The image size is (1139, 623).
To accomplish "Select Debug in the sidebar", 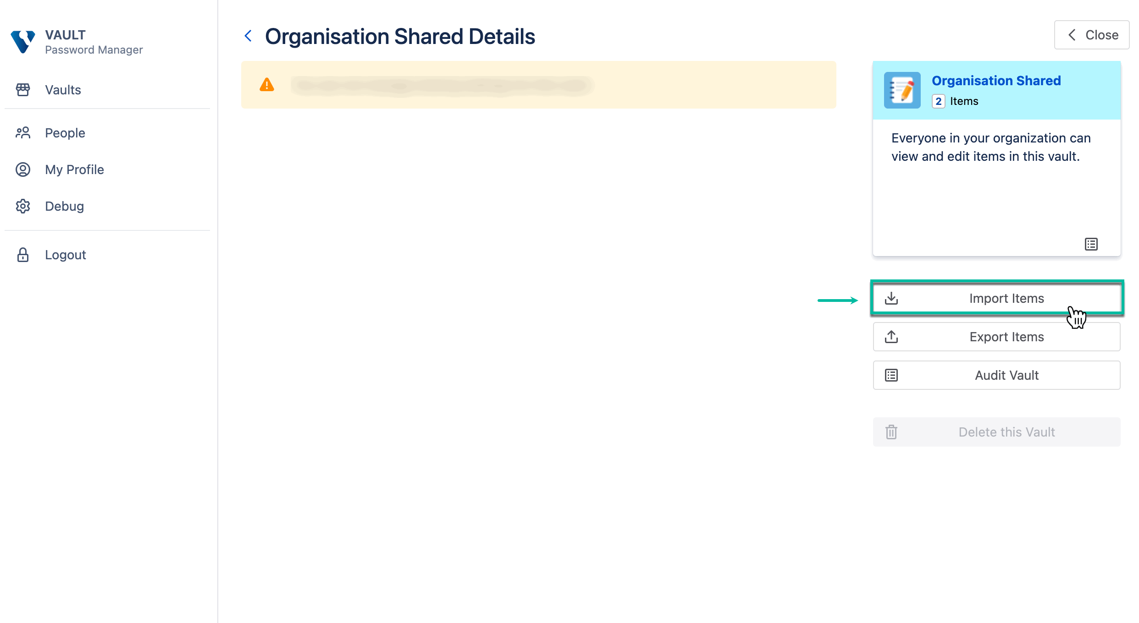I will [x=64, y=206].
